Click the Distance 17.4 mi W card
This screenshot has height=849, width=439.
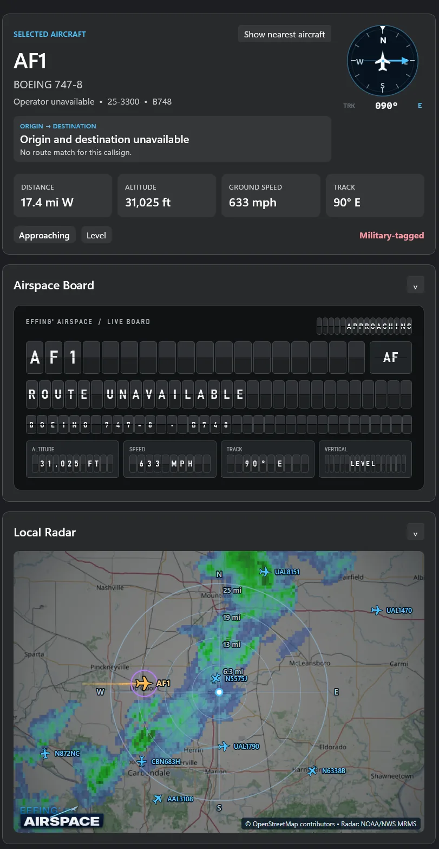(x=63, y=196)
